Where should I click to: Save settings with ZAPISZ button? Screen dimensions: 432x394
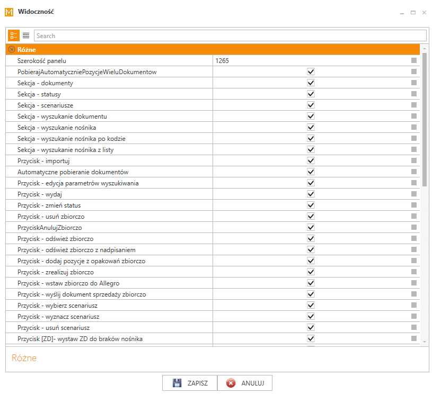190,383
